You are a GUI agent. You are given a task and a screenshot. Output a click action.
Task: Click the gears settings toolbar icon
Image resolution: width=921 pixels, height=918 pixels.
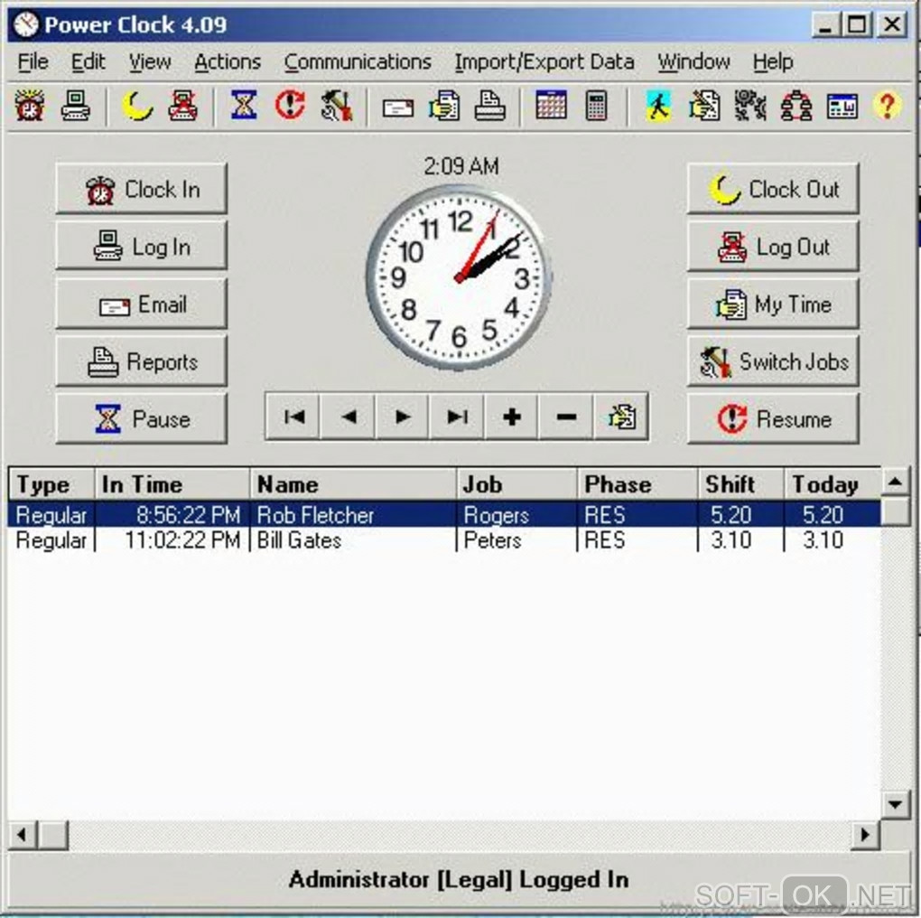tap(750, 106)
